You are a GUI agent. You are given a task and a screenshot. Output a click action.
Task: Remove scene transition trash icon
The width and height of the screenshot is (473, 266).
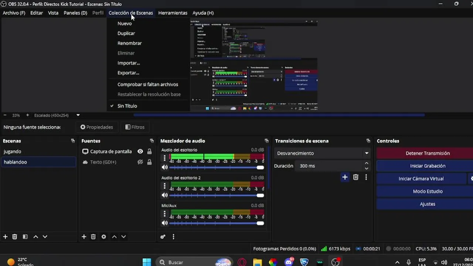coord(355,177)
